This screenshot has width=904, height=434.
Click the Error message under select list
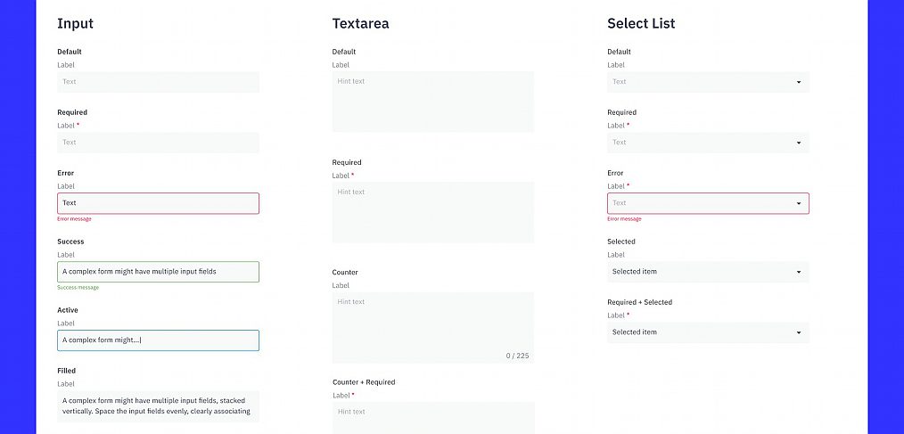click(624, 219)
